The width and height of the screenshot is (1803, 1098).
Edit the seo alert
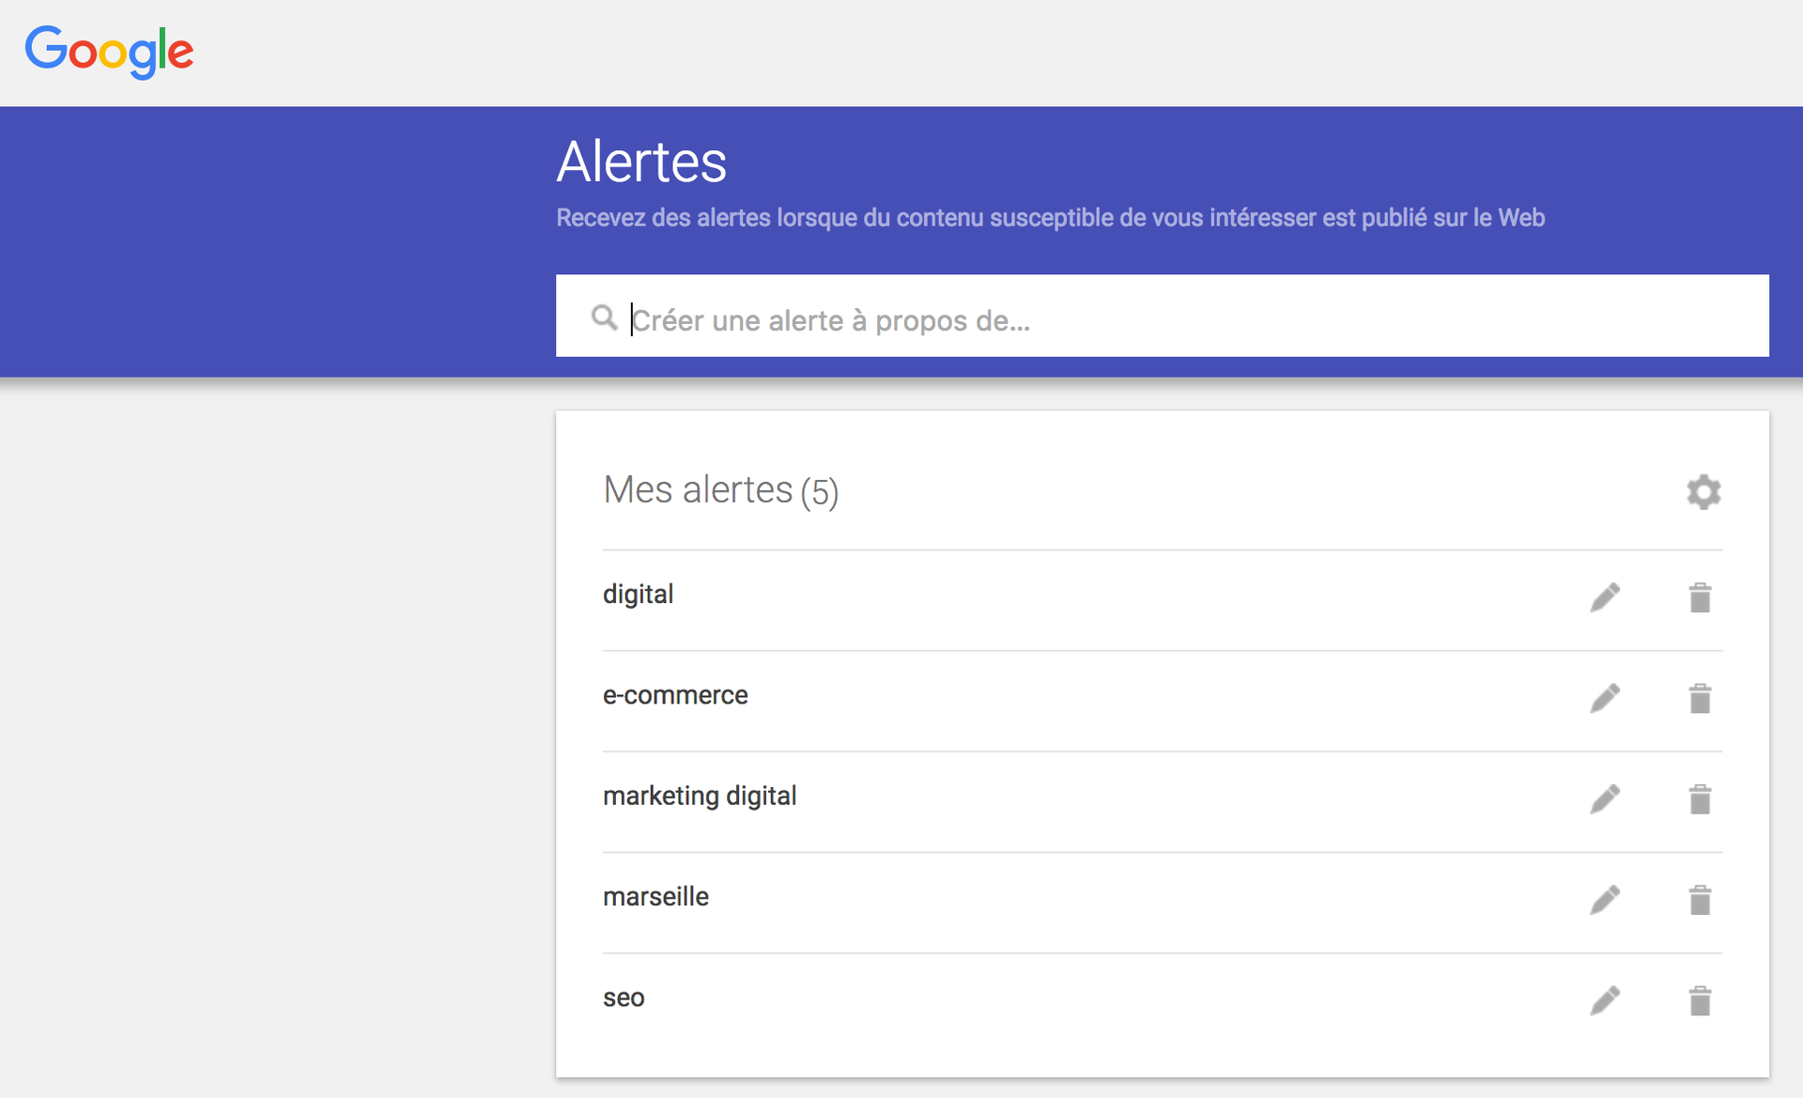click(1605, 1000)
